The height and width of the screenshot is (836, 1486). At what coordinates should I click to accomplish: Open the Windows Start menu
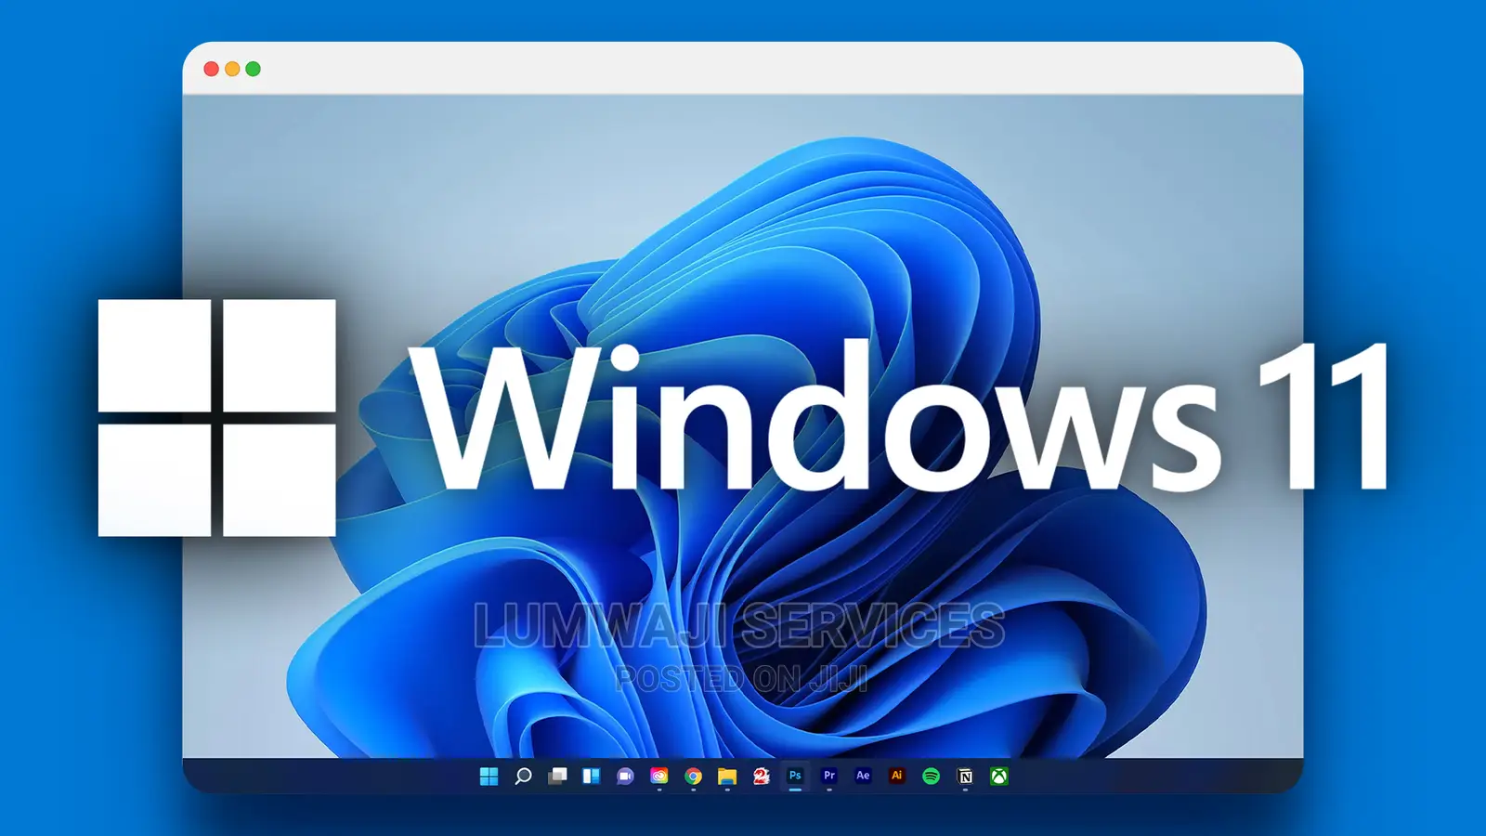pyautogui.click(x=489, y=777)
